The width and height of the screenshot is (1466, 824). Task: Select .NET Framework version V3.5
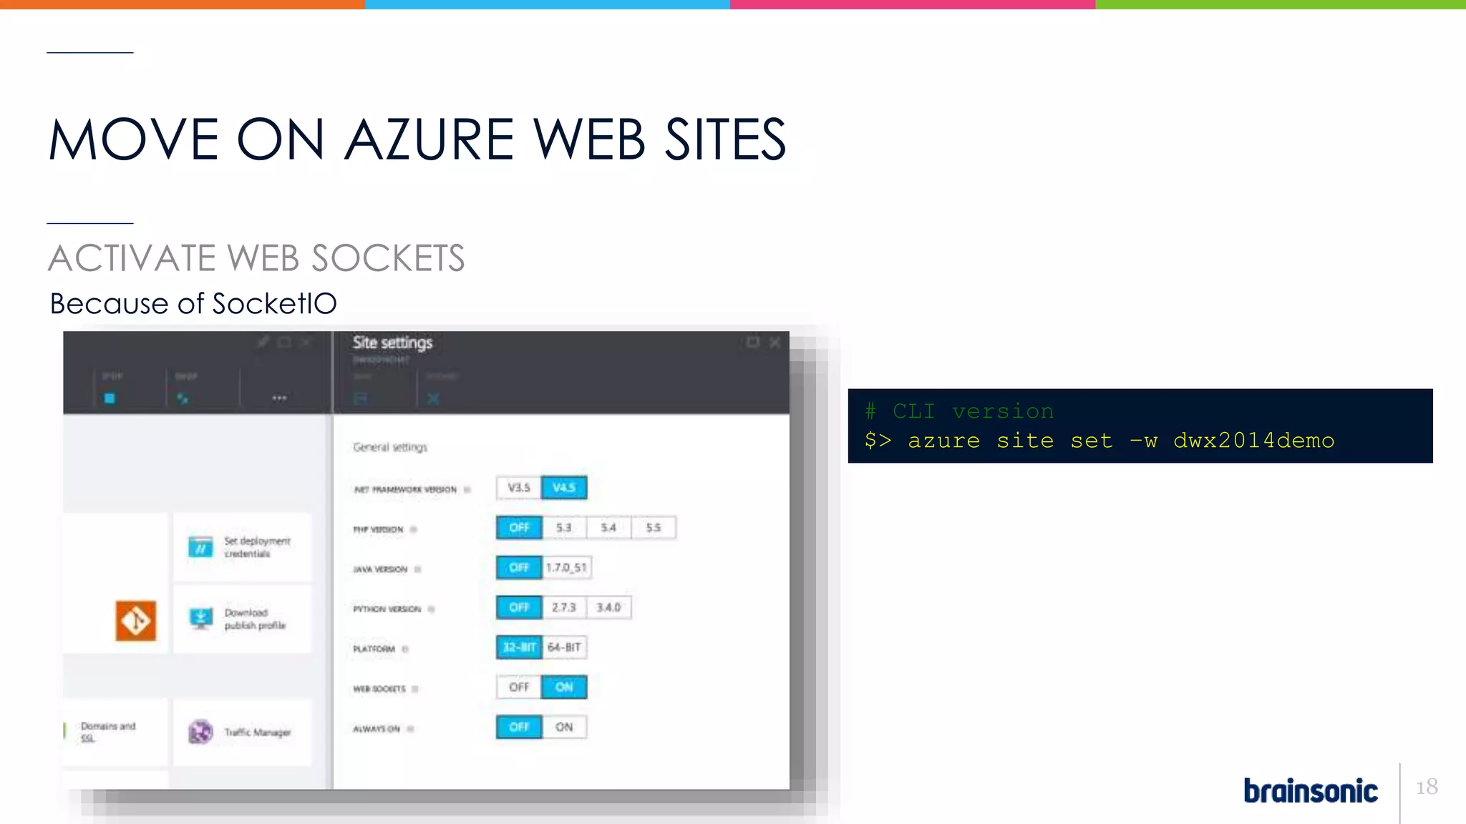coord(519,488)
